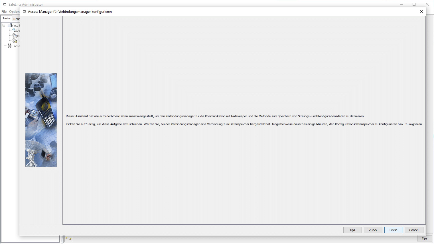Viewport: 434px width, 244px height.
Task: Collapse the View tree node
Action: 4,25
